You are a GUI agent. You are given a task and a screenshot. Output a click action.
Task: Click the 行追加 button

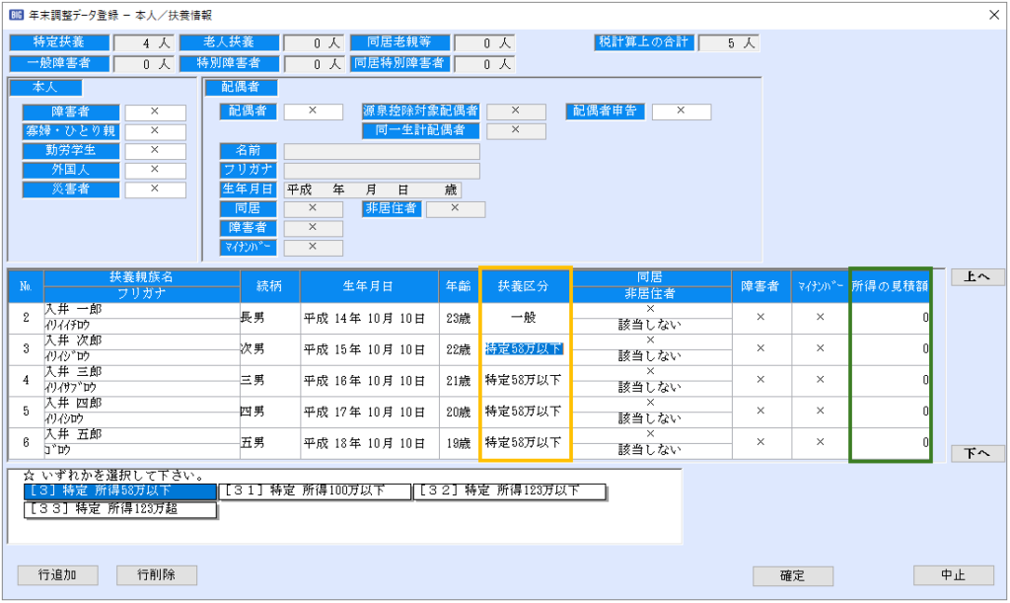point(57,574)
